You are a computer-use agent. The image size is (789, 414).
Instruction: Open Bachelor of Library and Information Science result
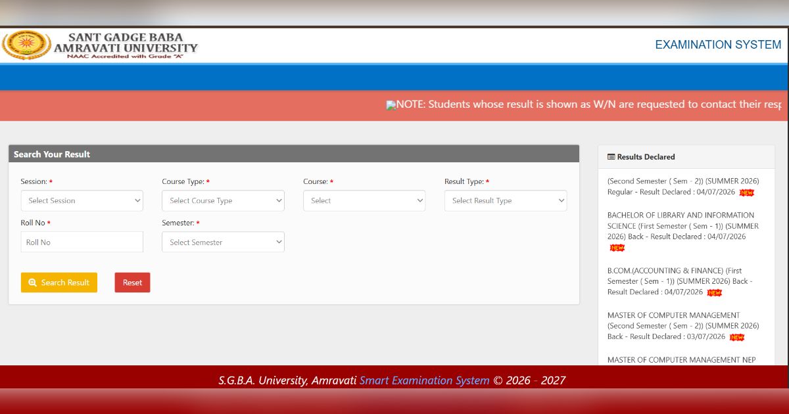[x=682, y=226]
